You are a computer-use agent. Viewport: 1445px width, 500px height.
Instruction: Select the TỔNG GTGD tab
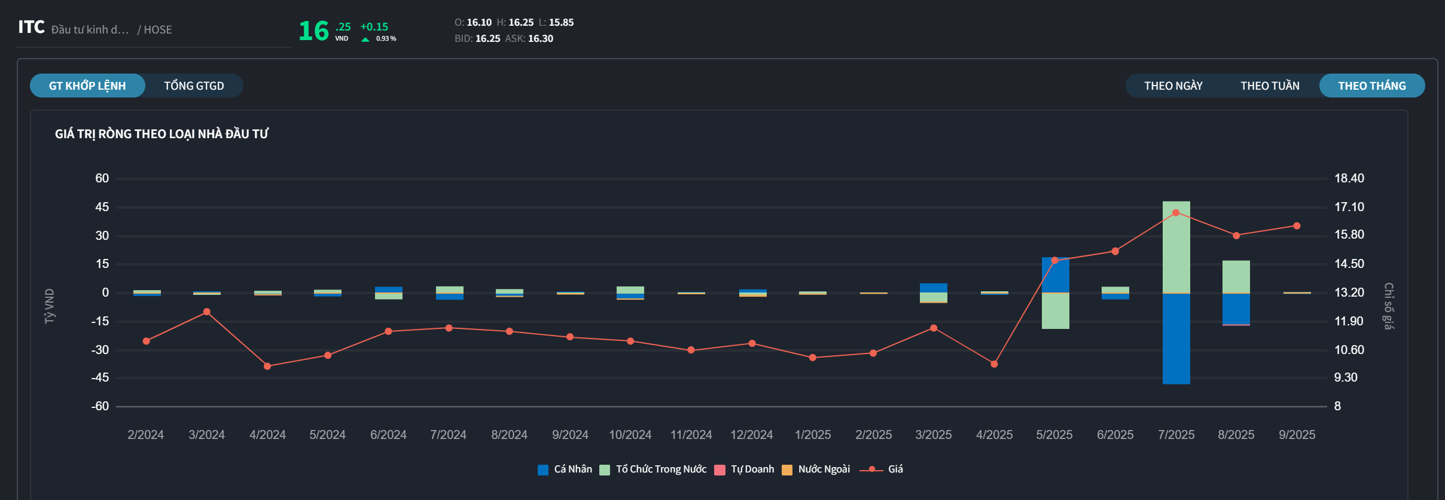point(194,86)
